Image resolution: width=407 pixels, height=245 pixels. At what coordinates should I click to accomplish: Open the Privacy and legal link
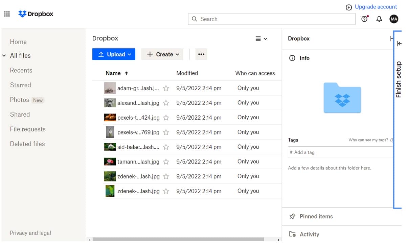[30, 233]
